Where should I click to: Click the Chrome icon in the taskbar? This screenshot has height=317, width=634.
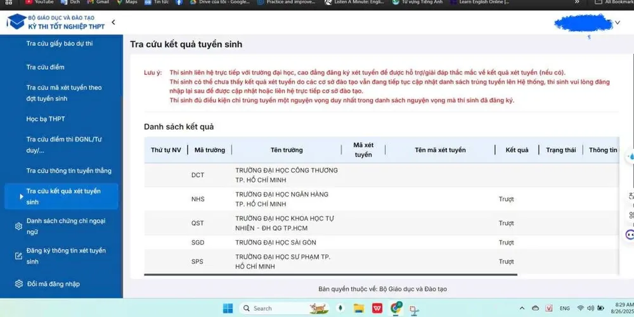click(396, 309)
